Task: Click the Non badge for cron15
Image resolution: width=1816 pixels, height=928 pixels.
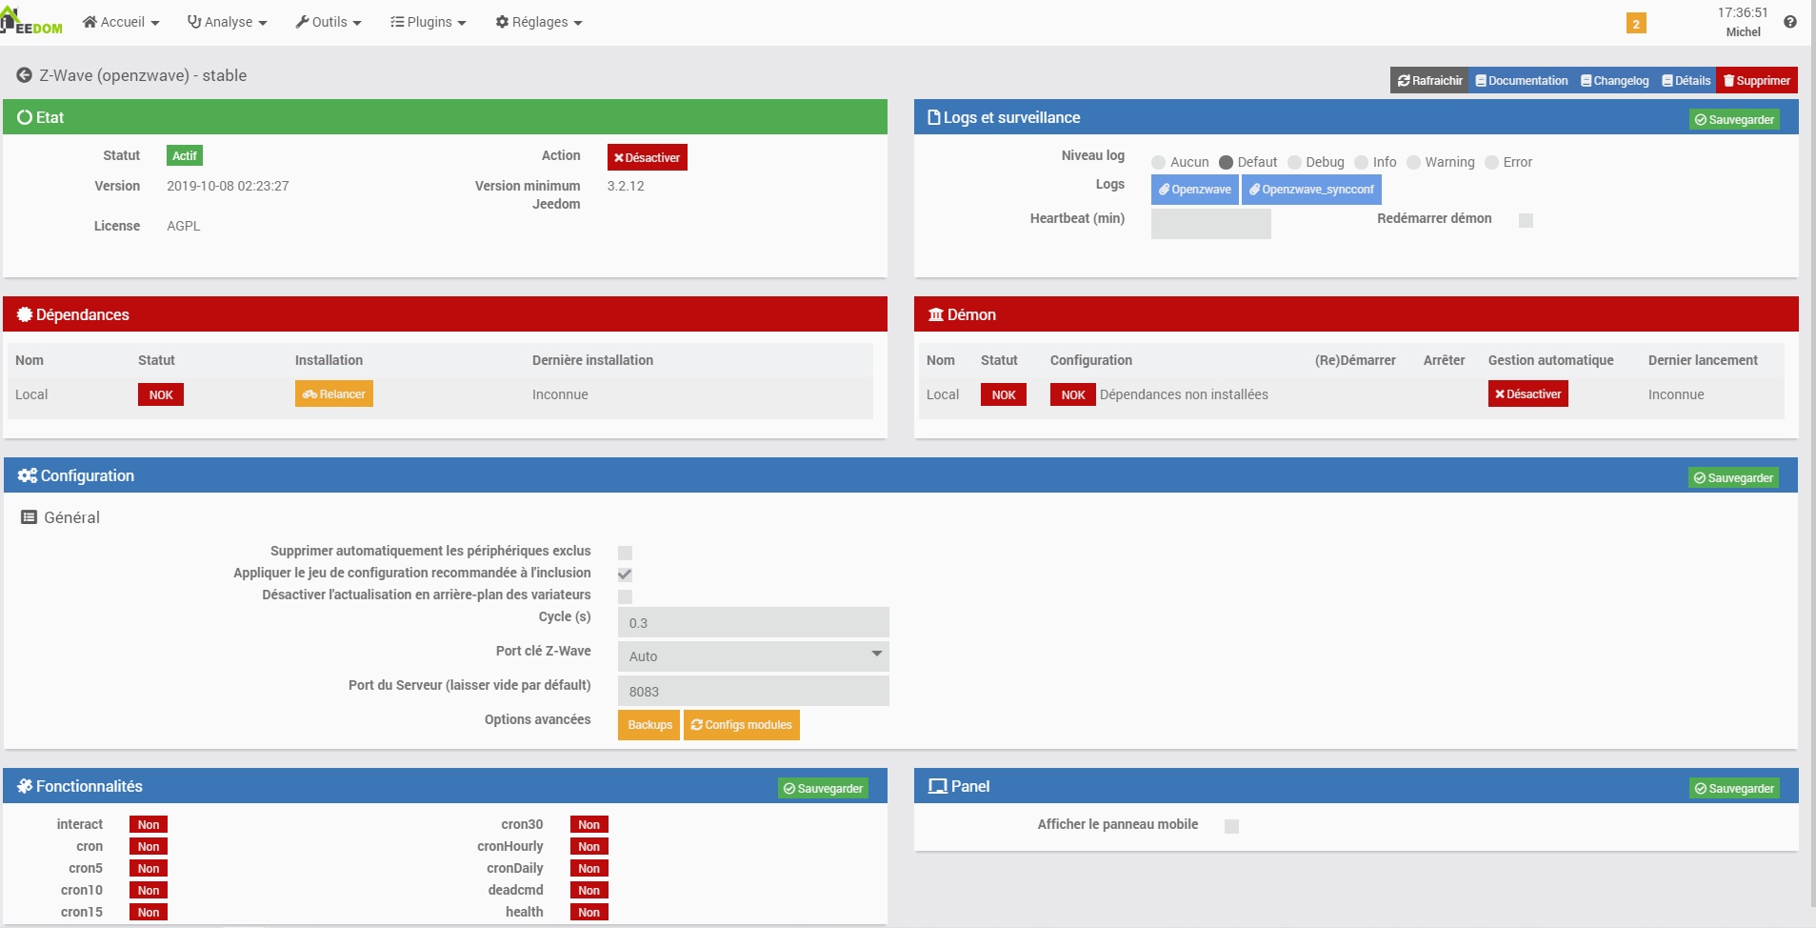Action: pos(149,913)
